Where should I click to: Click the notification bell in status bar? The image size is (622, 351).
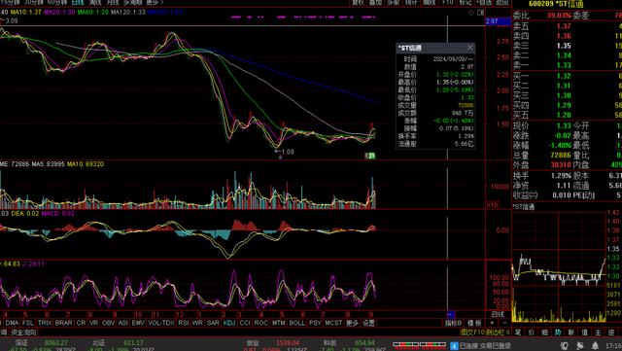[x=595, y=345]
